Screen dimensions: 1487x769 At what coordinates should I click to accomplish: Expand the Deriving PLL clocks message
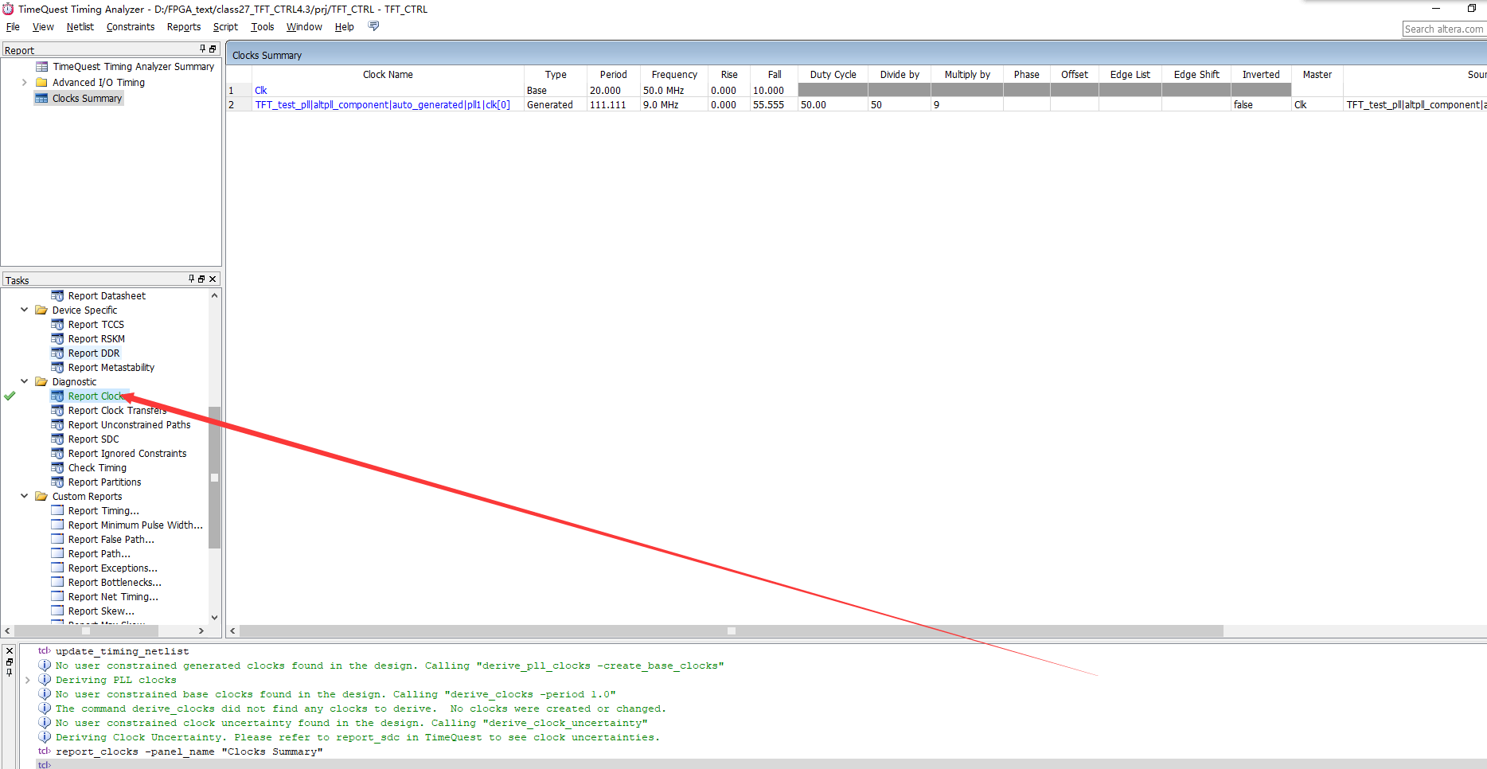click(28, 681)
